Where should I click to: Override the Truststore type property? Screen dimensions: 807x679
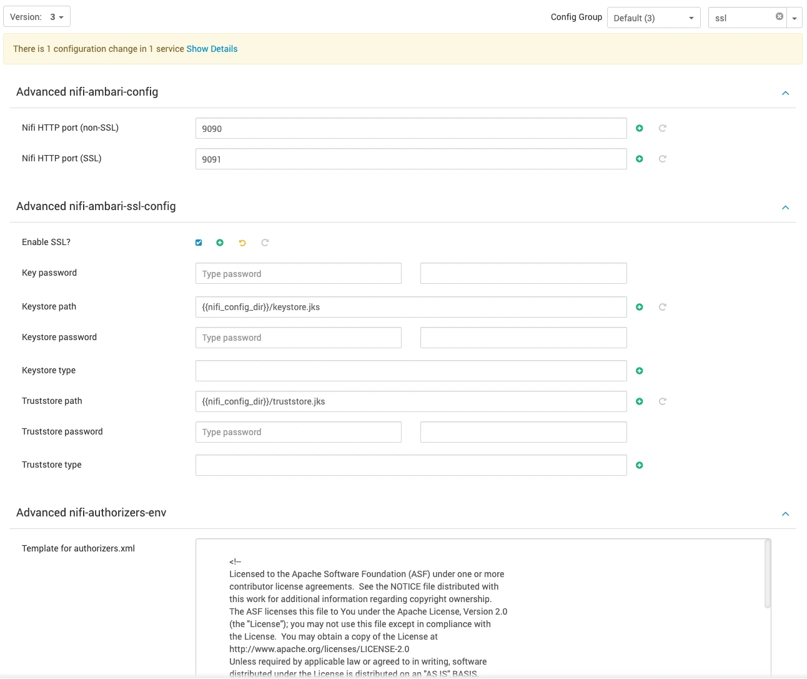(x=639, y=465)
